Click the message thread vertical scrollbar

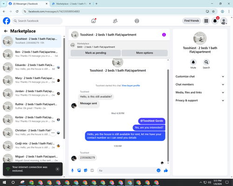click(168, 115)
